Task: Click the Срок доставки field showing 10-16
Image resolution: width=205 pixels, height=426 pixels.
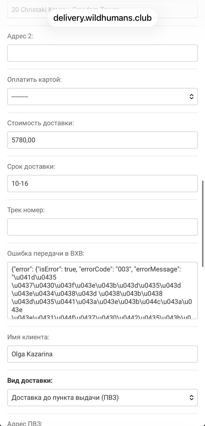Action: 102,183
